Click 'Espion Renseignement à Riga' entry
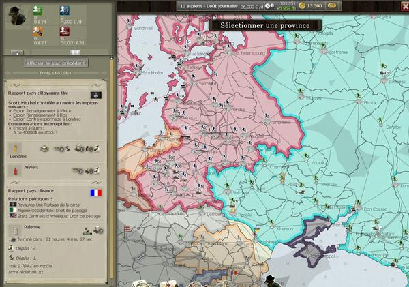 click(x=40, y=115)
